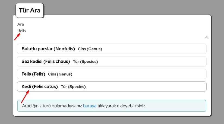Click the search box resize handle

click(206, 37)
